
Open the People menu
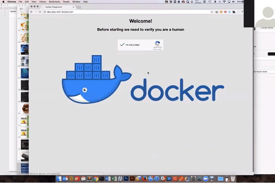click(66, 2)
